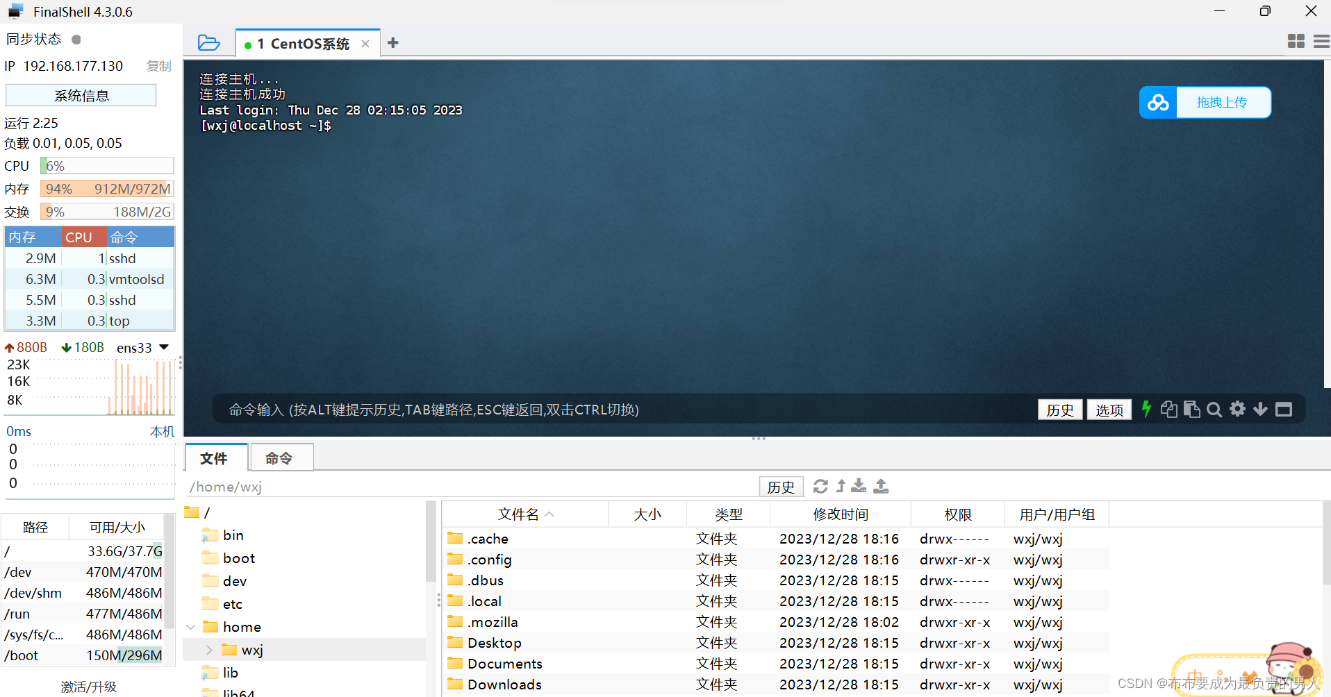Click 本机 latency link

pos(163,431)
